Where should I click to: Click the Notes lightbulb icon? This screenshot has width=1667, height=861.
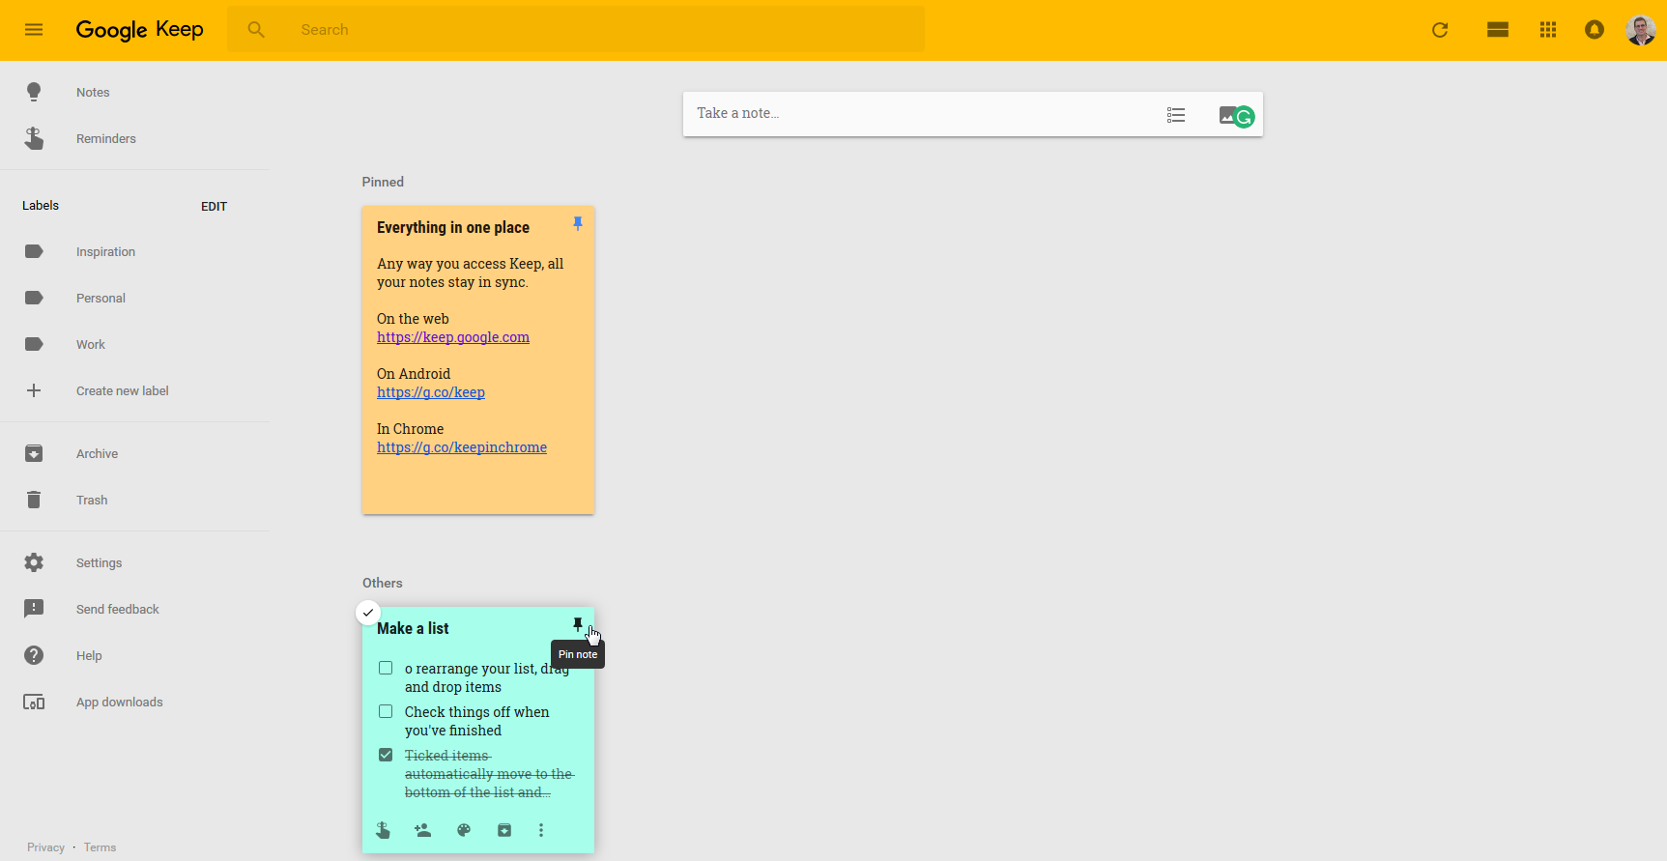click(x=34, y=92)
